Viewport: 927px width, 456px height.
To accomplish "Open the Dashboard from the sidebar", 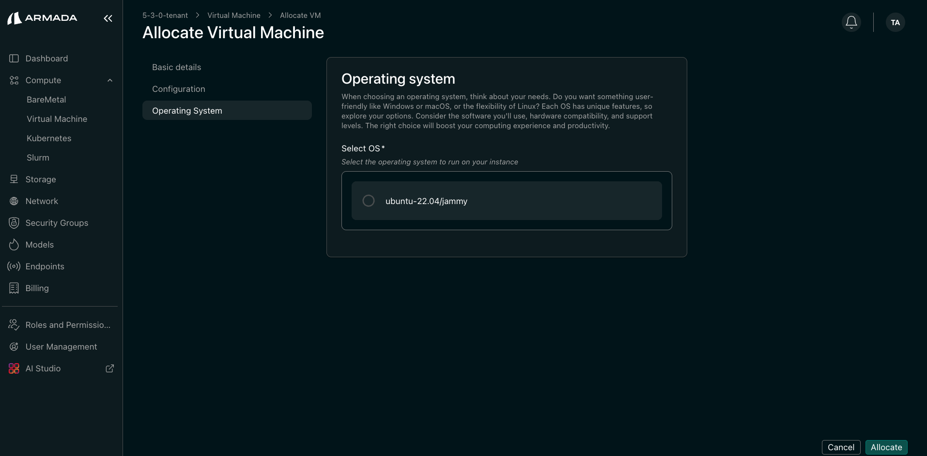I will click(x=46, y=59).
